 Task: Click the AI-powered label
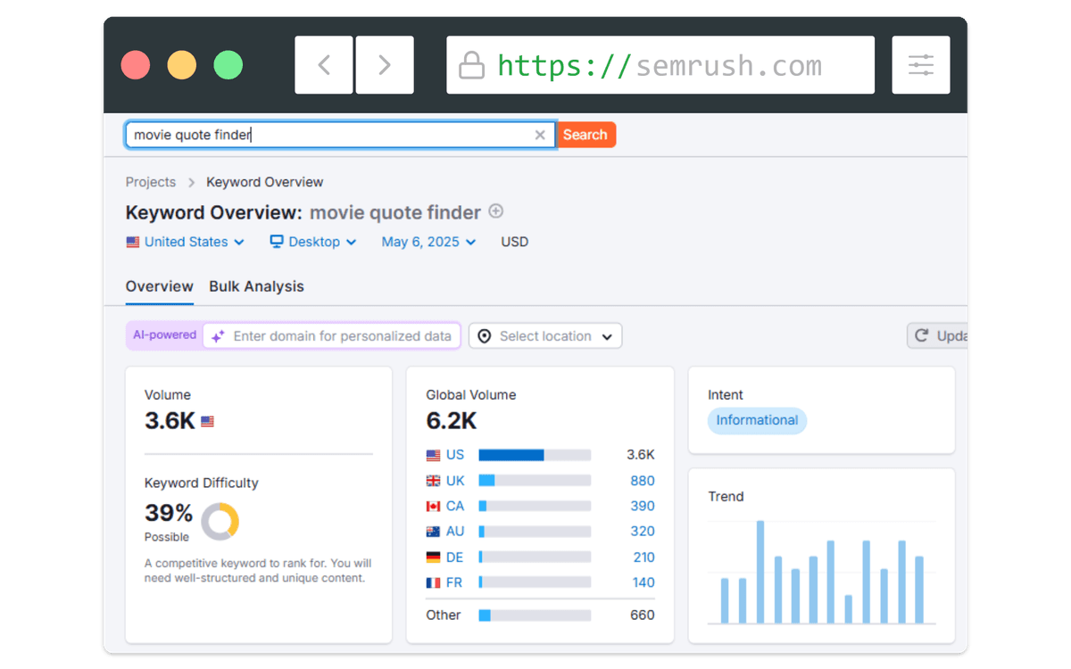pyautogui.click(x=164, y=335)
